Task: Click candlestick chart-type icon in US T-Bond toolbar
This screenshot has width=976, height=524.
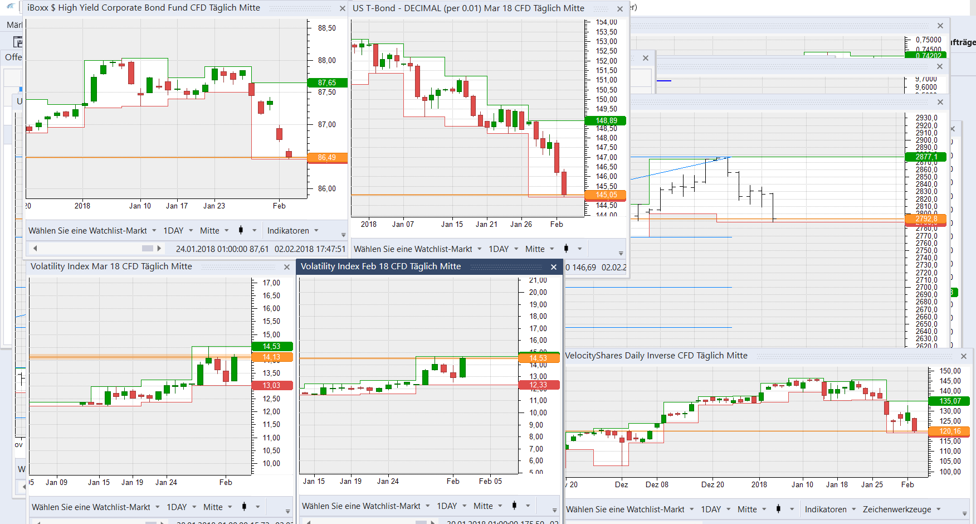Action: pos(566,249)
